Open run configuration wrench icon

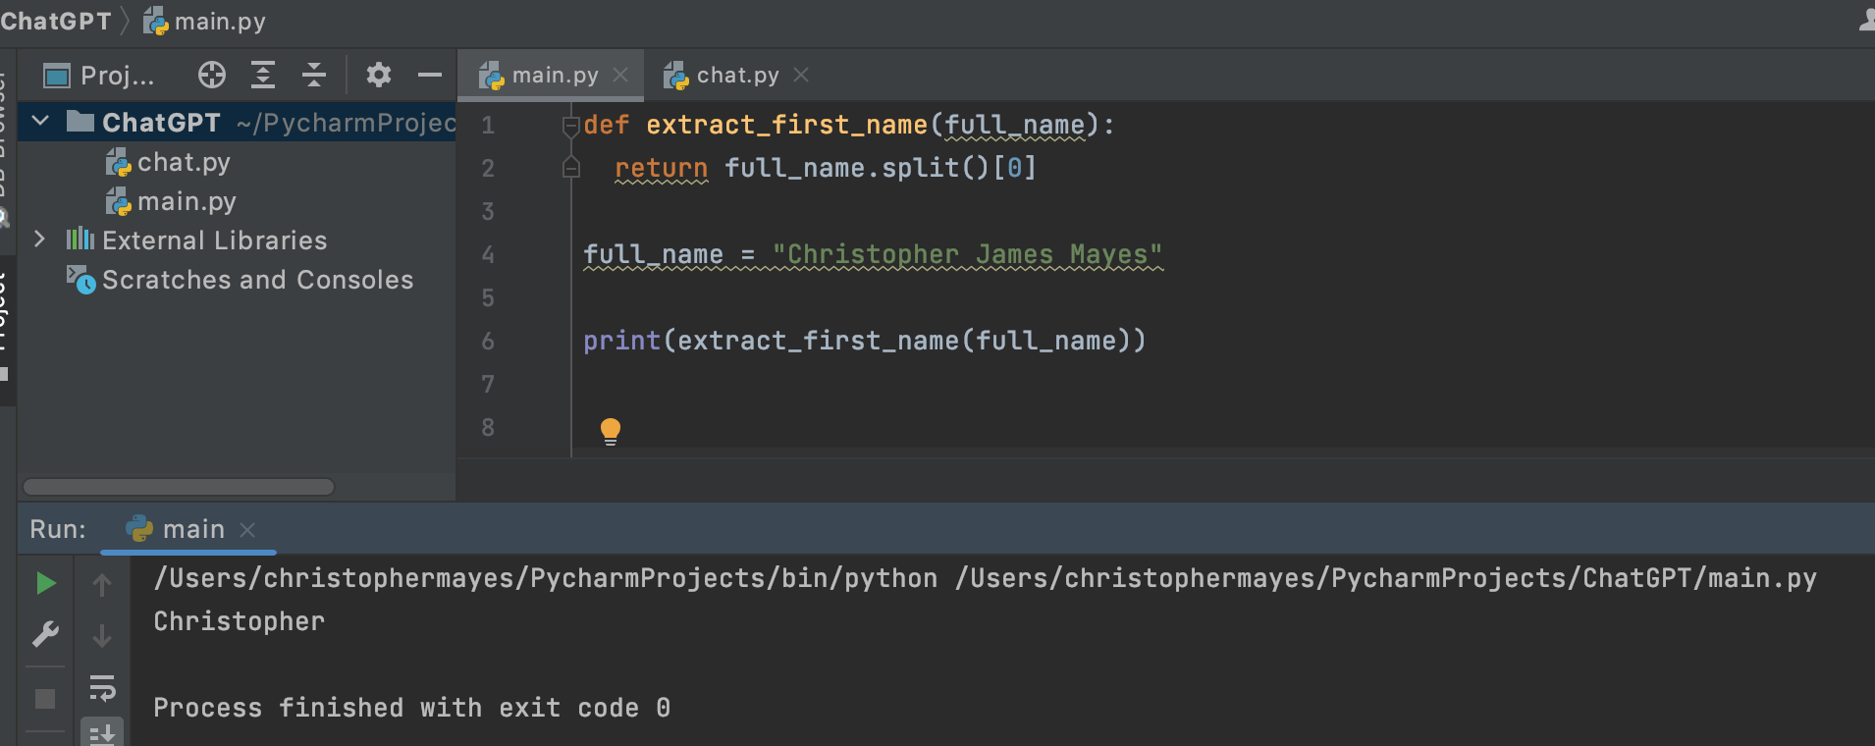point(45,635)
